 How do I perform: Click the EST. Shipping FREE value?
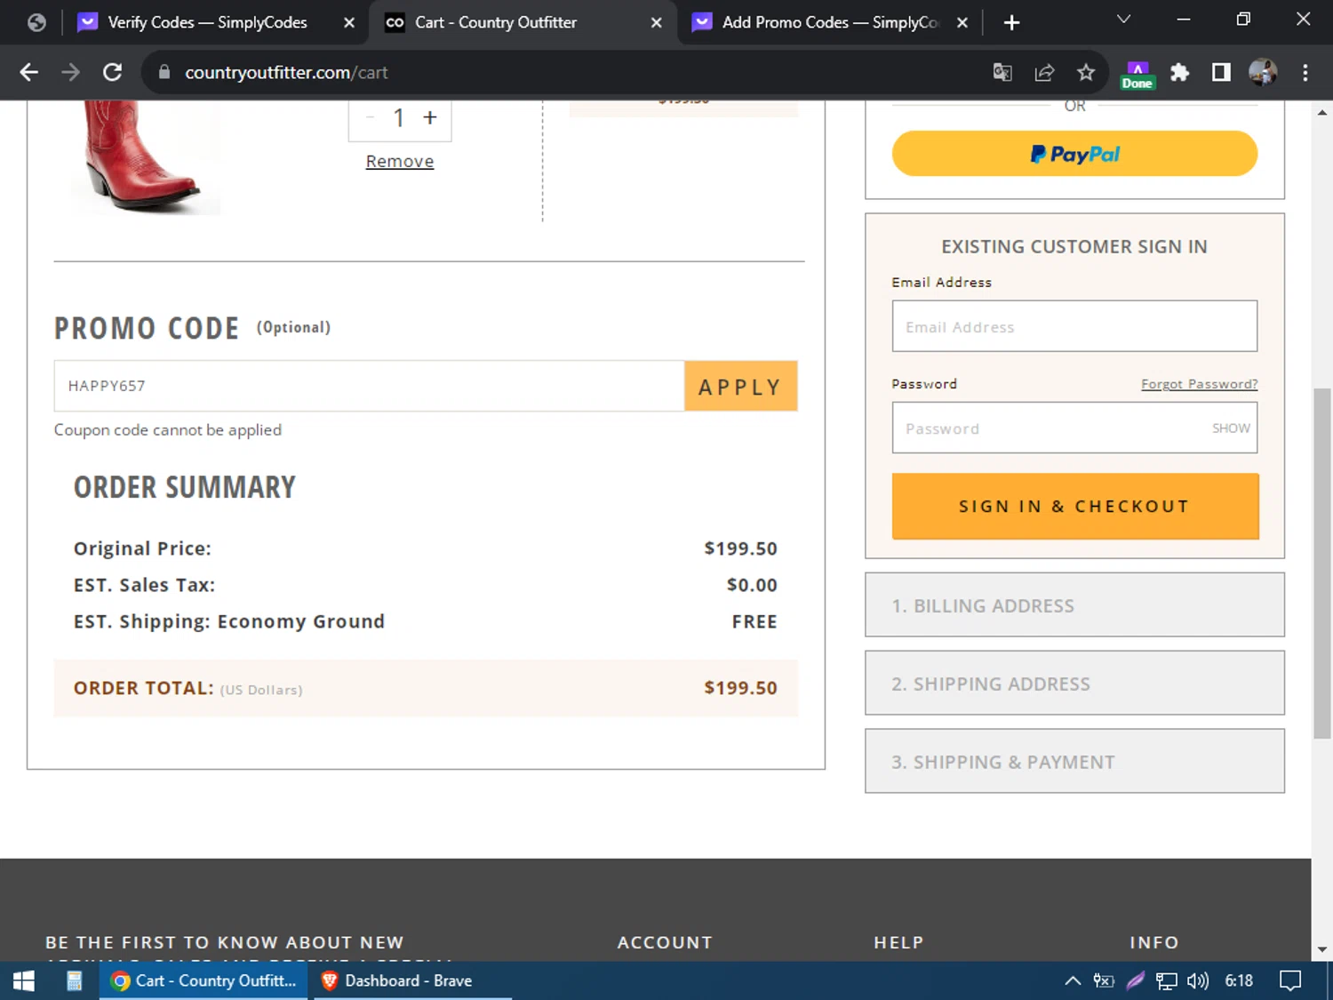point(754,621)
